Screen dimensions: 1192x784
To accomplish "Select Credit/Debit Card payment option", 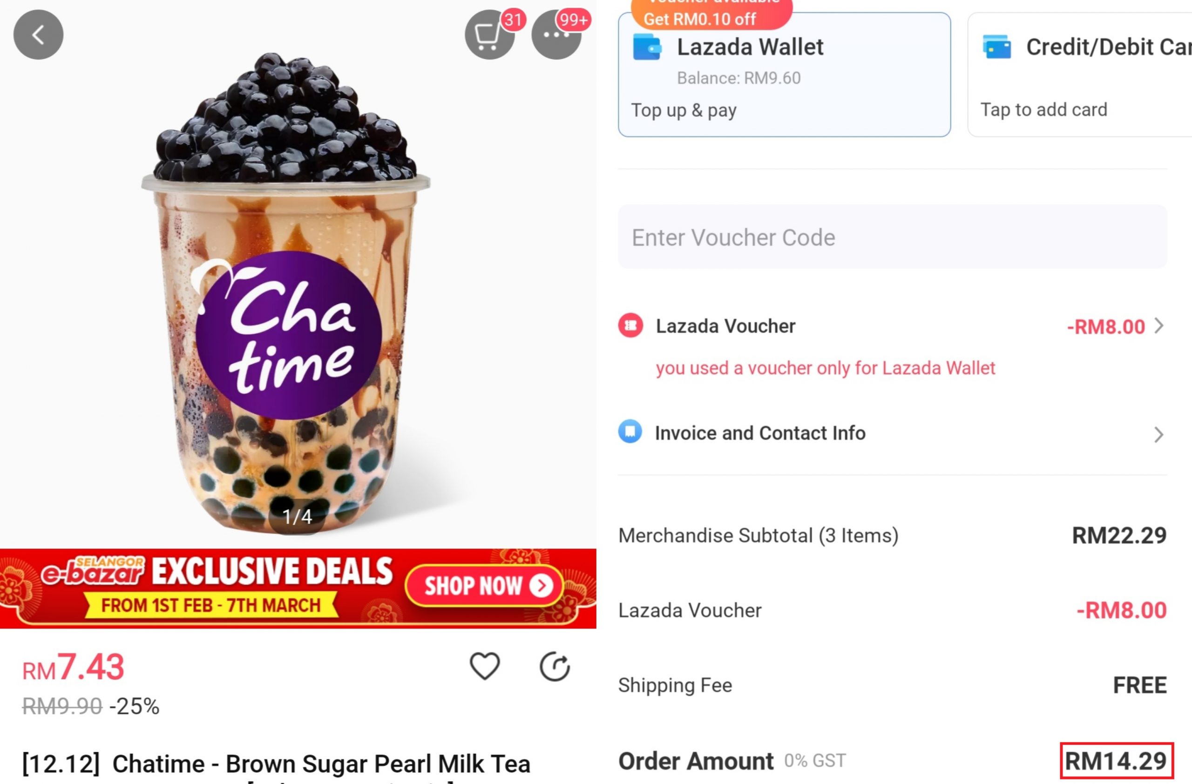I will click(x=1080, y=74).
